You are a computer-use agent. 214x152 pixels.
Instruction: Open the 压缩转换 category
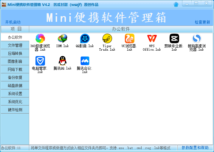15,53
